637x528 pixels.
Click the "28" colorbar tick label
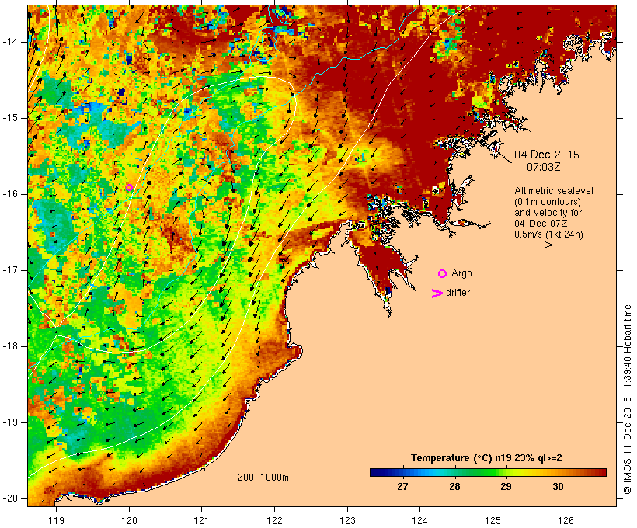(454, 486)
